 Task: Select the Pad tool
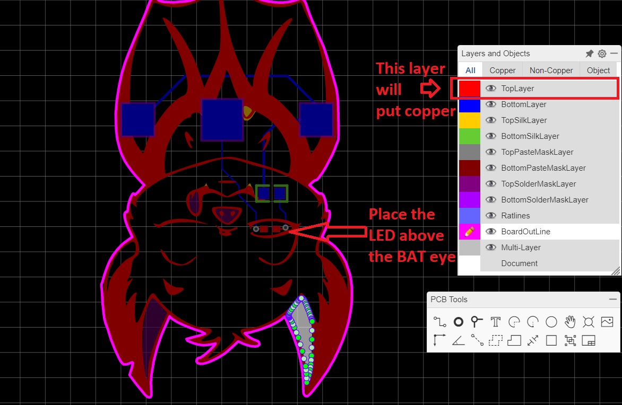[x=458, y=321]
